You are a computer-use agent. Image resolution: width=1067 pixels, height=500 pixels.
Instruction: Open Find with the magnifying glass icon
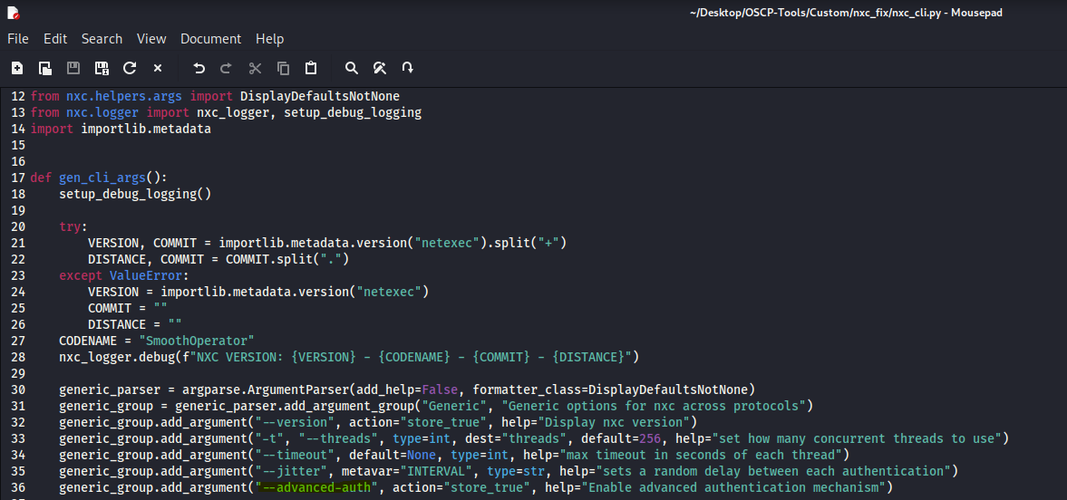(352, 68)
